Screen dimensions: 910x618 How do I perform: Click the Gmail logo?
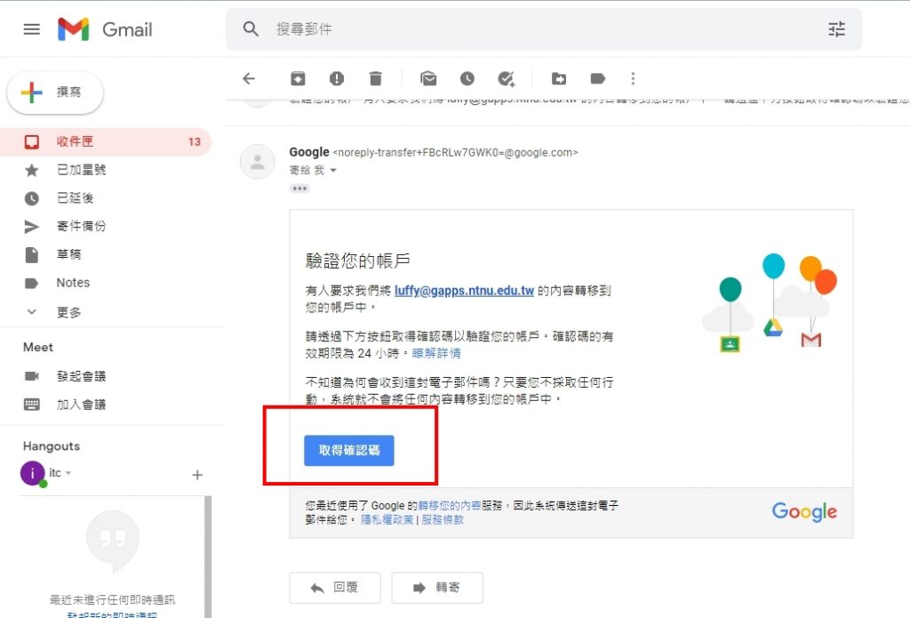[105, 29]
